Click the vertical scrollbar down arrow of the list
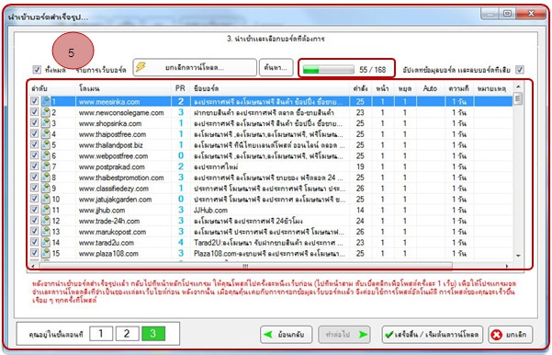 point(518,256)
